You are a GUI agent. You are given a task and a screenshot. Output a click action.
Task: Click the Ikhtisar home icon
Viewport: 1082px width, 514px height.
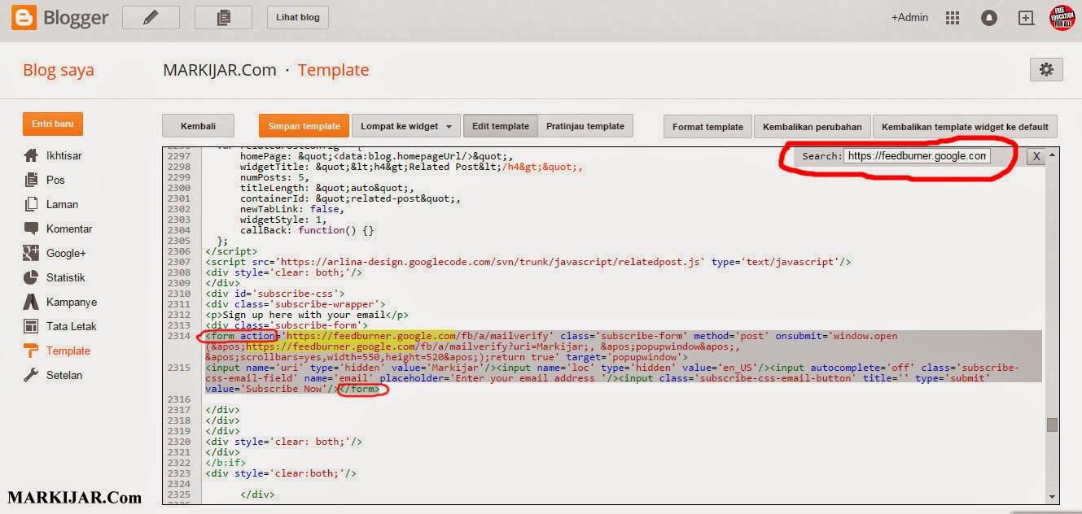(31, 155)
